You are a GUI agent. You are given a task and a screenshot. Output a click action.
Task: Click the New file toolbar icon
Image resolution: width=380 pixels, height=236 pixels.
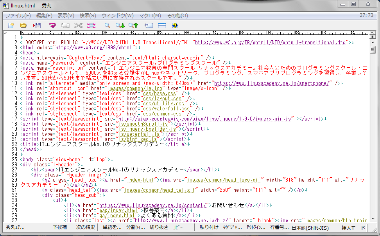coord(11,25)
